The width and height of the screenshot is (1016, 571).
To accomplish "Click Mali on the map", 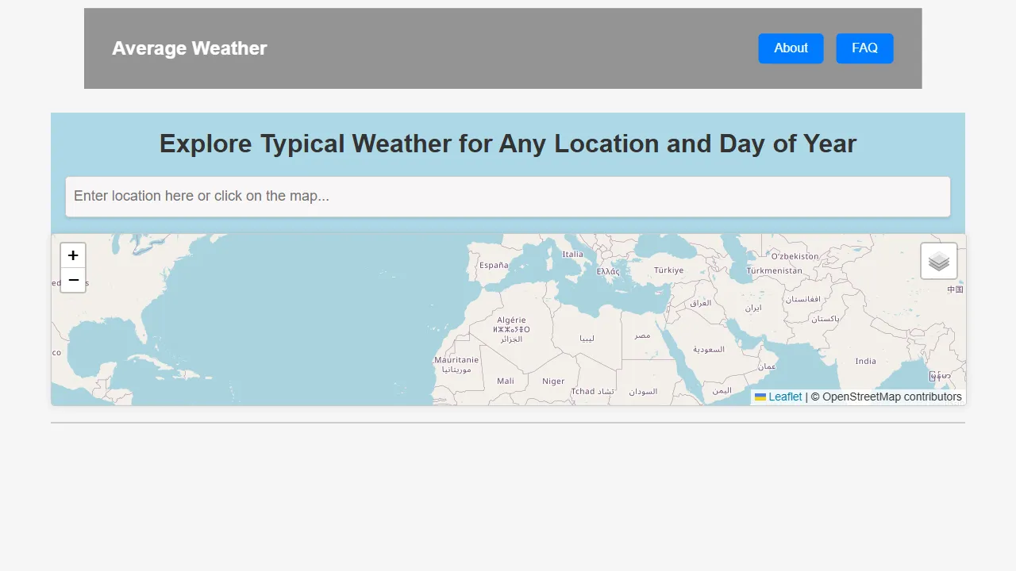I will 506,381.
